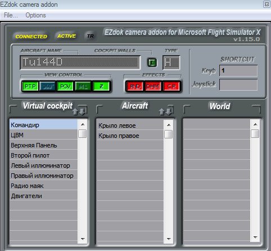This screenshot has height=251, width=271.
Task: Select the Второй пилот camera
Action: [x=43, y=155]
